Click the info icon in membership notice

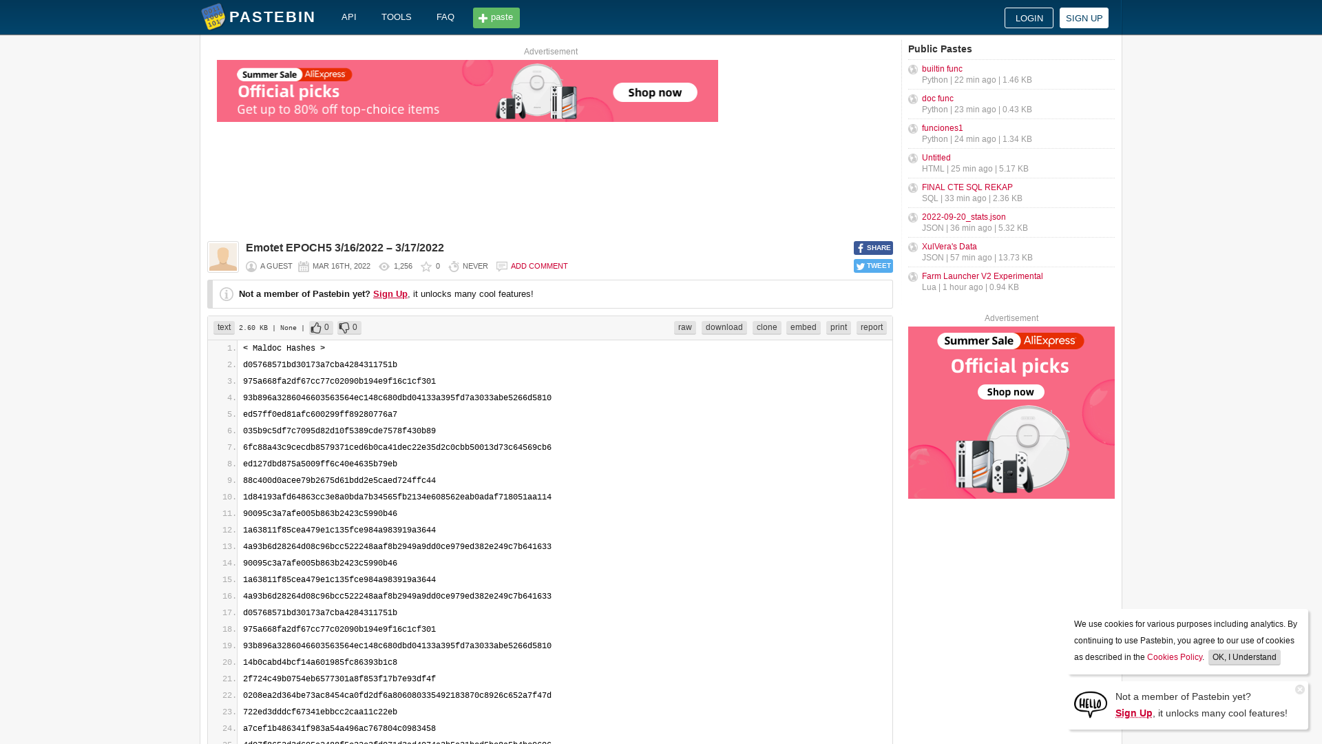[227, 294]
